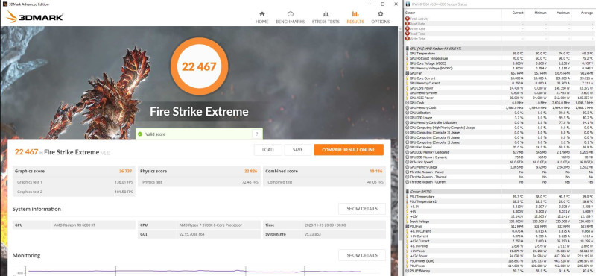Click the red disabled icon beside Read Rate
The width and height of the screenshot is (596, 276).
(408, 24)
